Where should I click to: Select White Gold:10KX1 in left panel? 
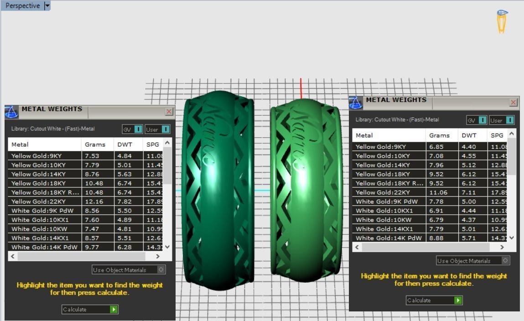[85, 220]
